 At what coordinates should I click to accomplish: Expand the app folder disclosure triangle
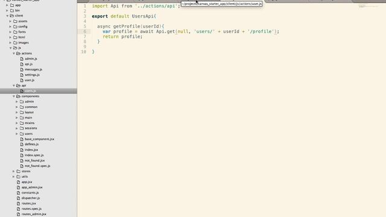coord(7,5)
